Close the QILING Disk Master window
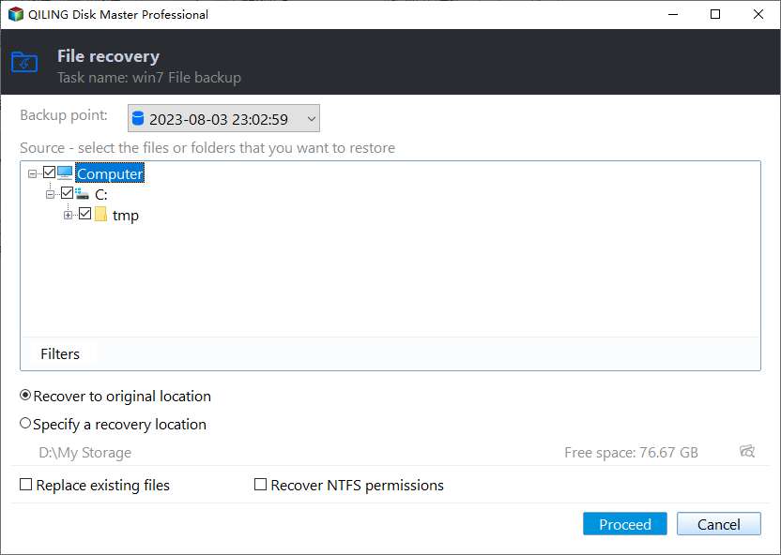Image resolution: width=781 pixels, height=555 pixels. tap(758, 14)
